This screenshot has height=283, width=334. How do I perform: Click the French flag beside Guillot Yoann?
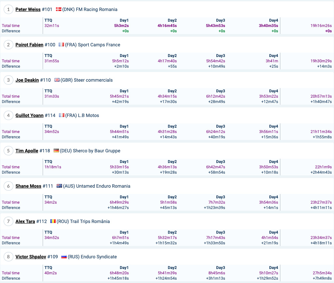click(62, 115)
